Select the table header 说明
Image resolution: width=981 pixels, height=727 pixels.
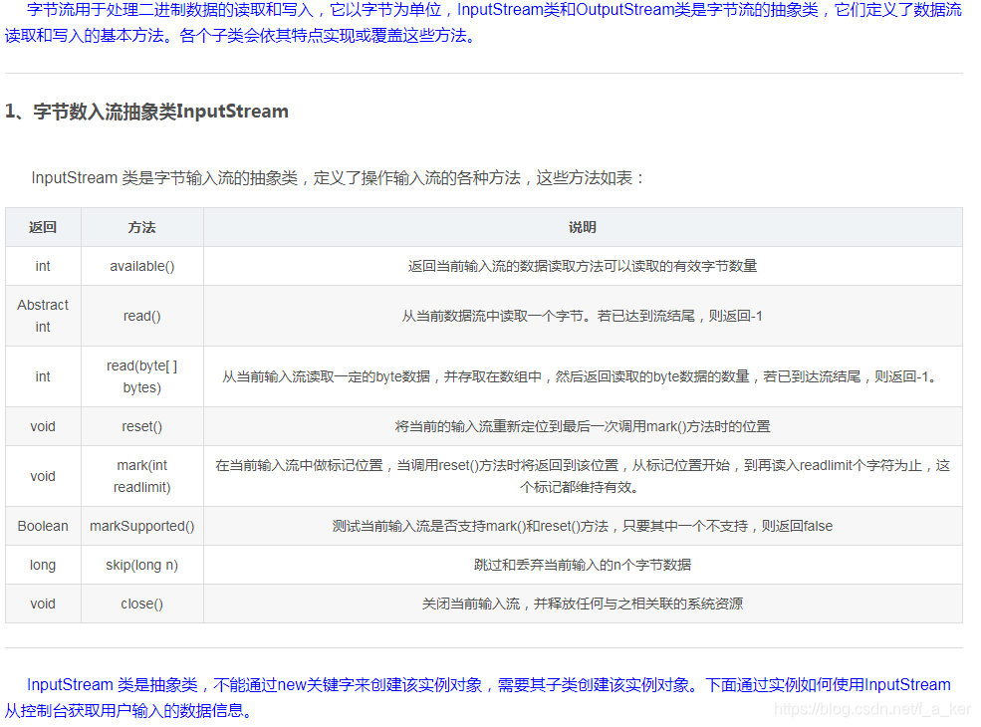coord(583,227)
